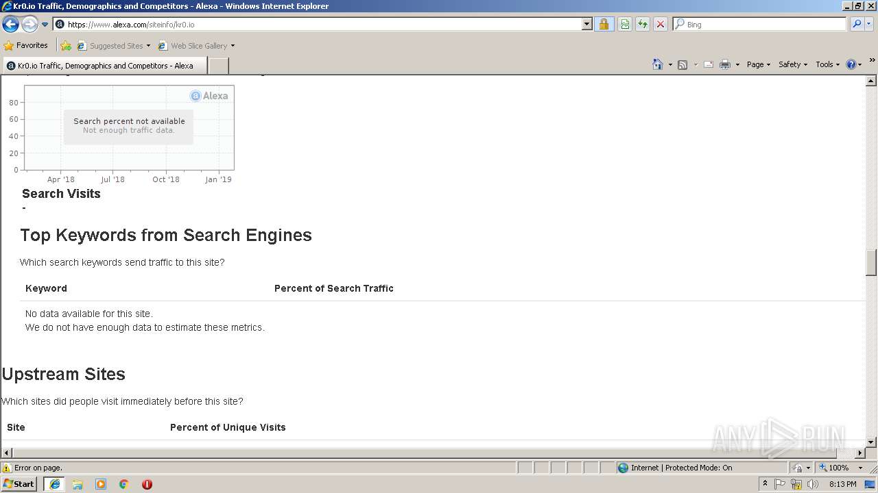View RSS feeds on this page icon
The height and width of the screenshot is (493, 878).
pyautogui.click(x=683, y=64)
